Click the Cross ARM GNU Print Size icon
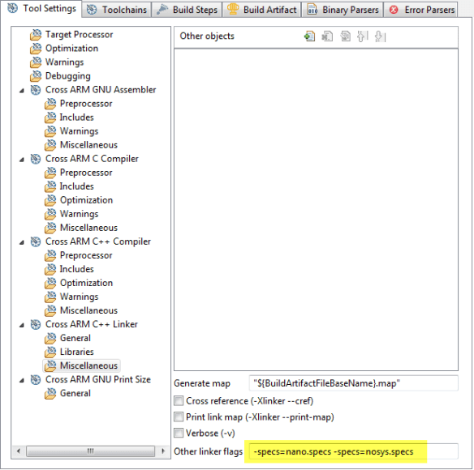This screenshot has height=470, width=474. tap(36, 380)
